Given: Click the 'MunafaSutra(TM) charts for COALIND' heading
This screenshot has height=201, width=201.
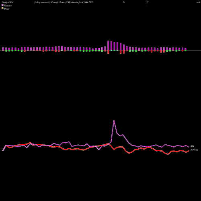Looking at the screenshot, I should [x=72, y=2].
